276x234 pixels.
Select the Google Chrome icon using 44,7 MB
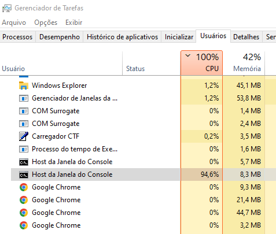coord(24,213)
